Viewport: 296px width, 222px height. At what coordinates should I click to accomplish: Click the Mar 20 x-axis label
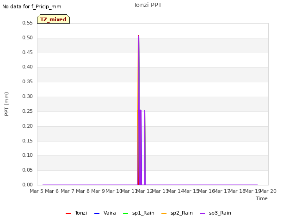(x=268, y=191)
